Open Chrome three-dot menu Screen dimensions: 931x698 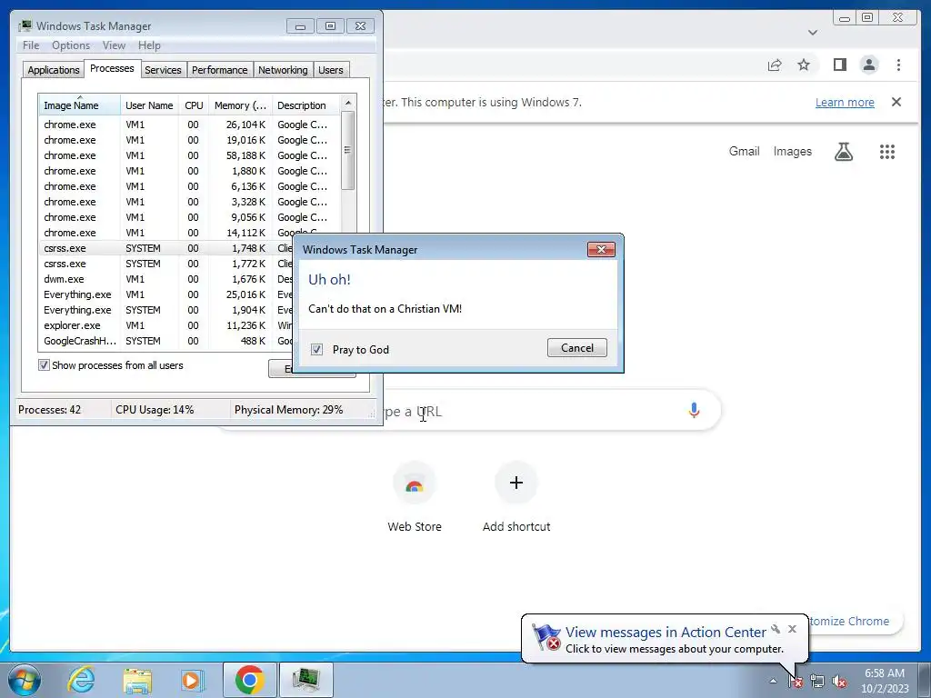pyautogui.click(x=898, y=65)
